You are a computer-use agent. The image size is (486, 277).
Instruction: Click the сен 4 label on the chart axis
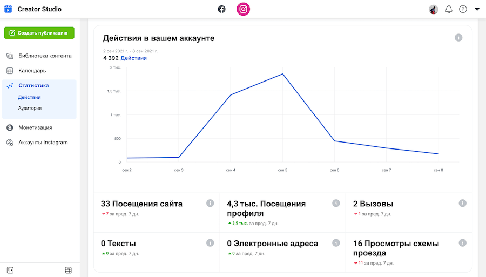tap(231, 170)
